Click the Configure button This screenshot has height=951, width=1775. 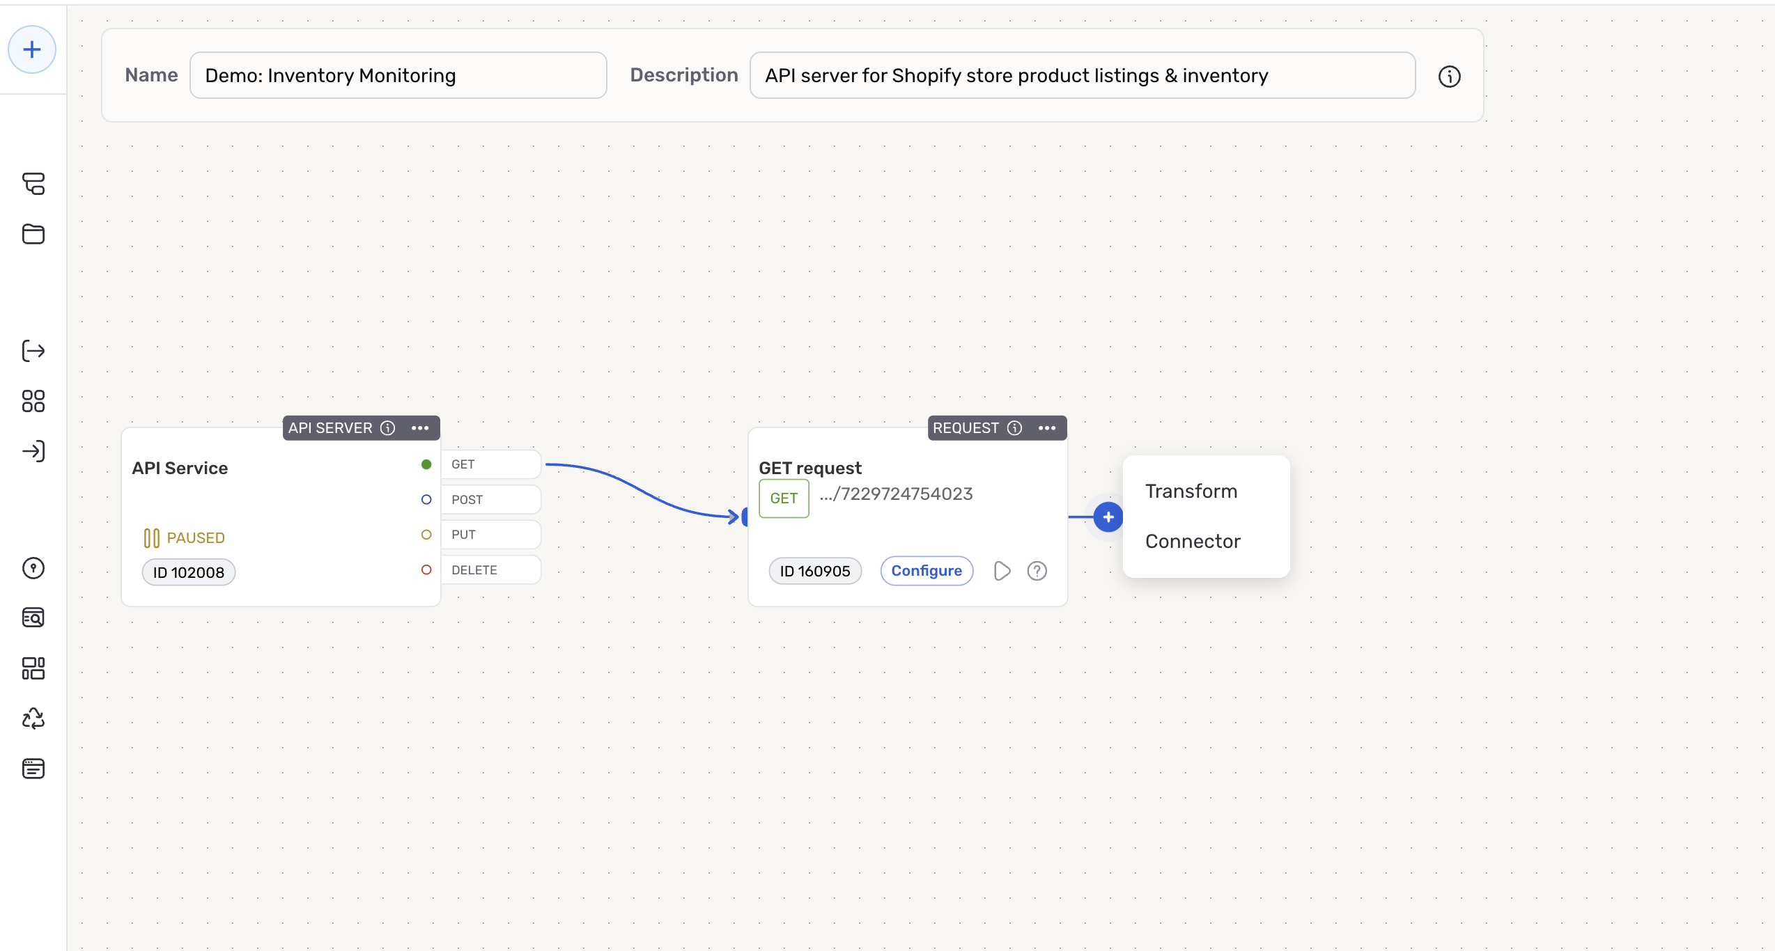927,571
